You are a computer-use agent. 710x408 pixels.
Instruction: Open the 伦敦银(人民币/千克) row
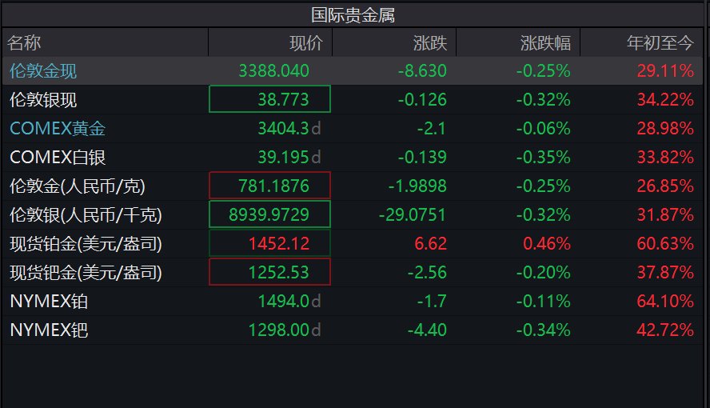86,215
